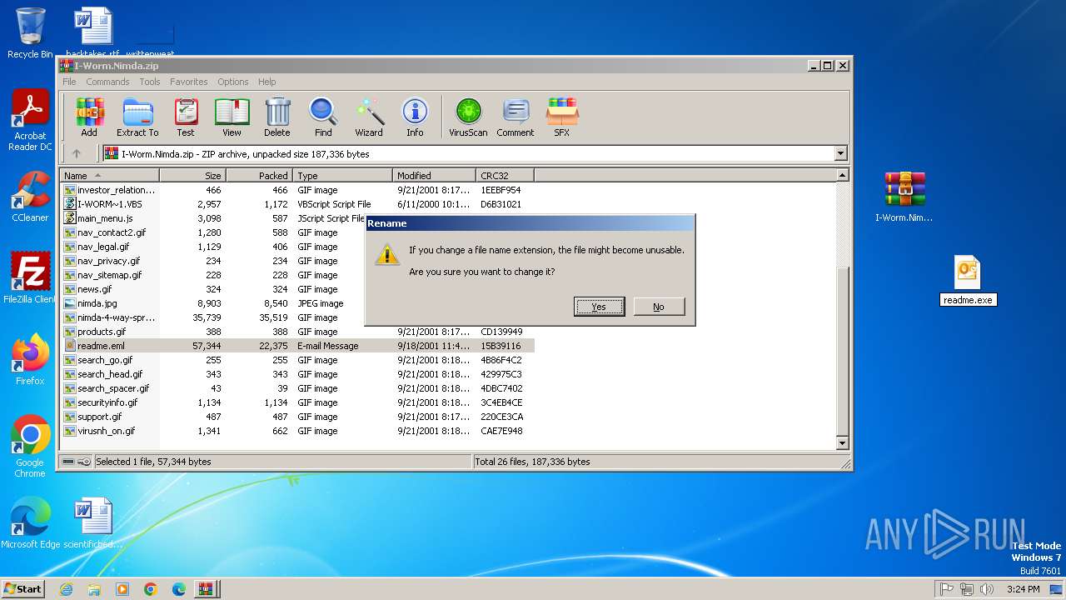Select the nimda-4-way-spr... file row

(x=297, y=317)
